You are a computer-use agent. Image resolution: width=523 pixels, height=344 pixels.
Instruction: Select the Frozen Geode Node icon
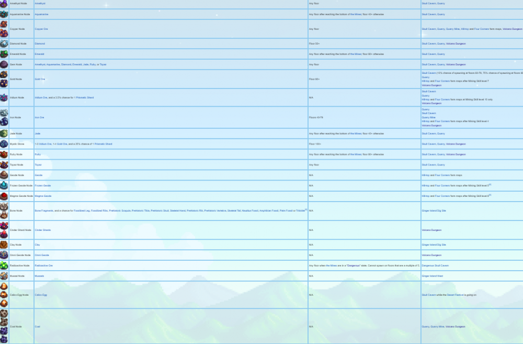[x=4, y=185]
